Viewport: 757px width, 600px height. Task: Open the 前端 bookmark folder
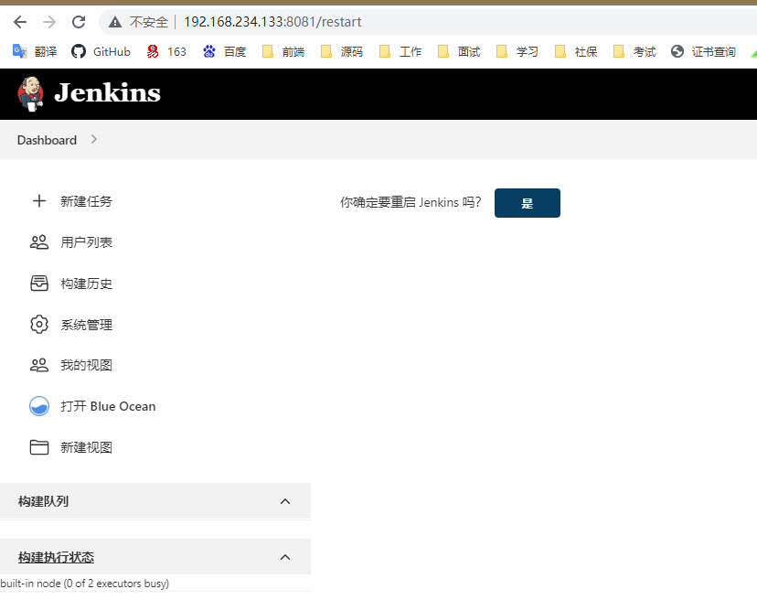[x=283, y=51]
